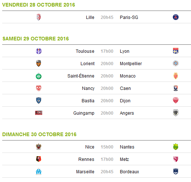Viewport: 191px width, 182px height.
Task: Select the Lyon OL logo
Action: coord(176,51)
